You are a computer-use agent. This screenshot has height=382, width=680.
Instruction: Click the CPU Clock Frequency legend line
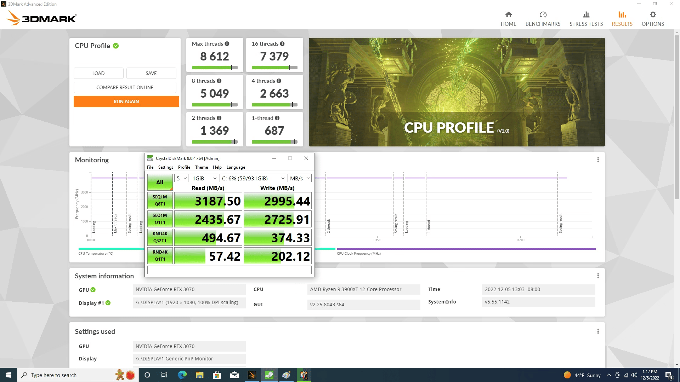coord(466,249)
